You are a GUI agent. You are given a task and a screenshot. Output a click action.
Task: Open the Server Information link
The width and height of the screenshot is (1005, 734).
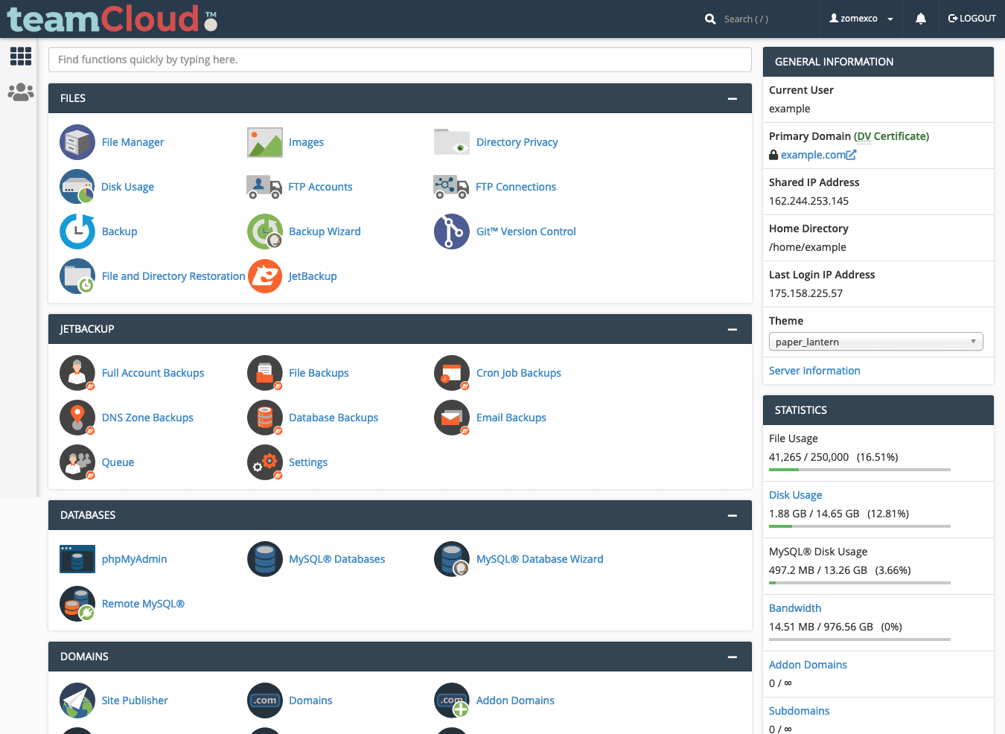(814, 371)
